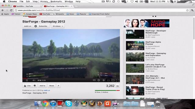
Task: Open StarForge Alpha Preview video title
Action: pos(153,43)
